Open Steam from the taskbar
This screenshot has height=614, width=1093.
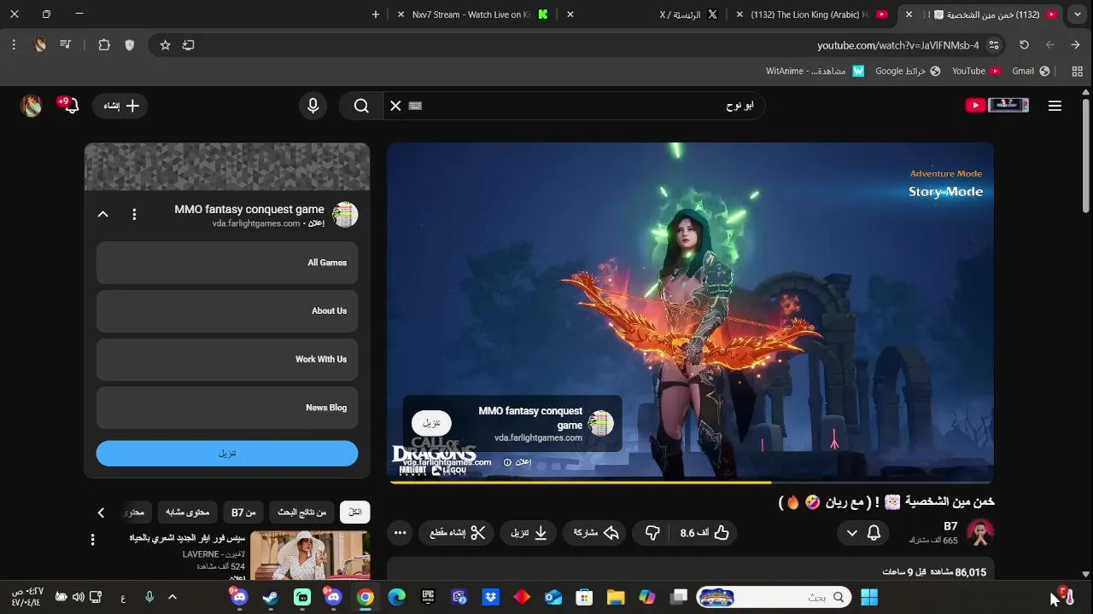(x=271, y=598)
